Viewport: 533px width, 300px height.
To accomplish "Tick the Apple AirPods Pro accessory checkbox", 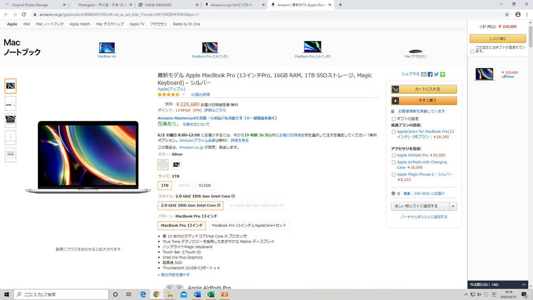I will (x=394, y=155).
